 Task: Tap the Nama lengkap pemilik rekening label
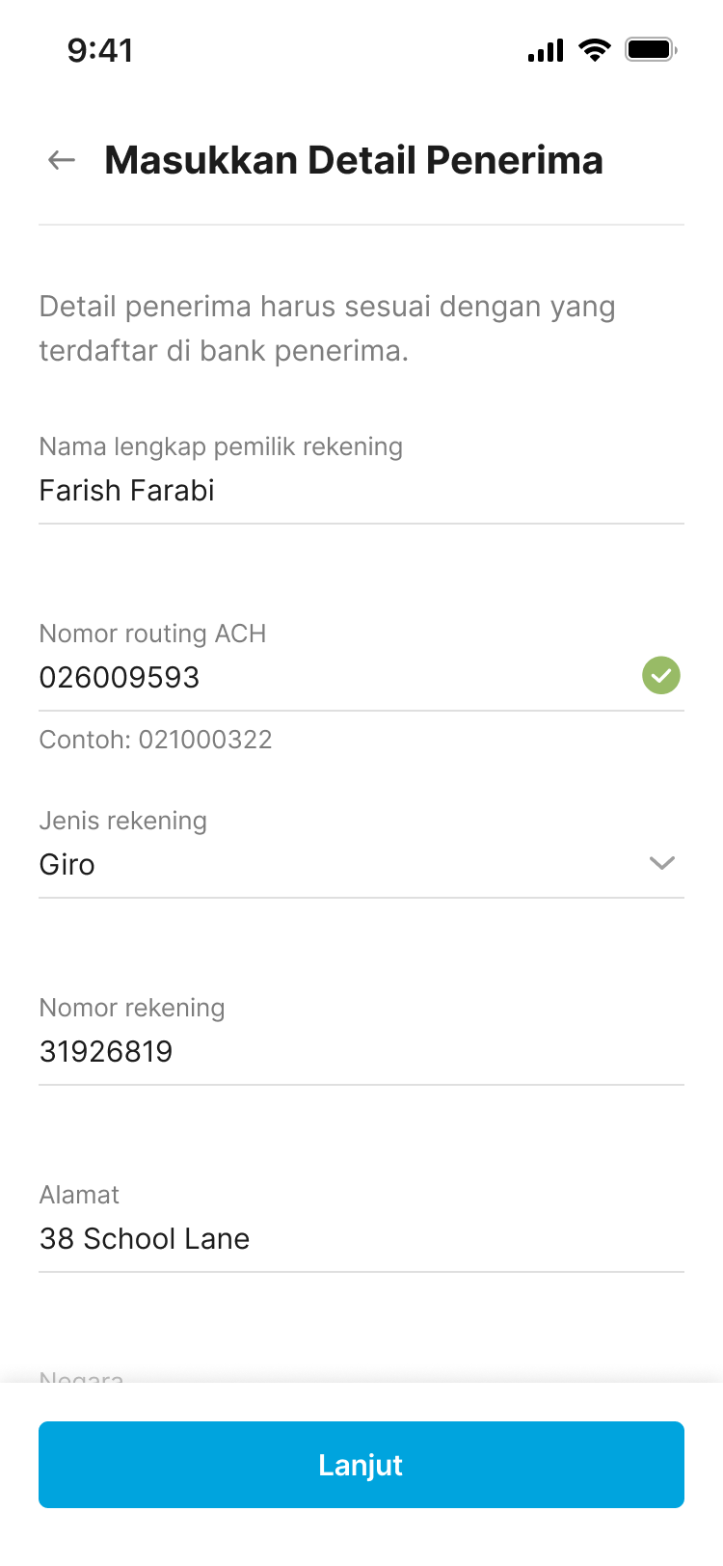coord(221,446)
